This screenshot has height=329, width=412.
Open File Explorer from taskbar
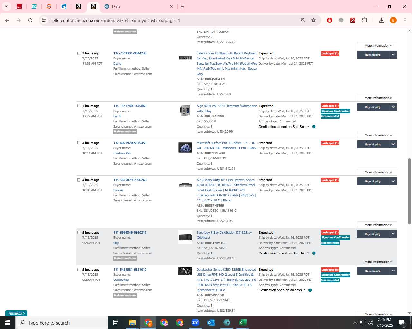pyautogui.click(x=132, y=323)
